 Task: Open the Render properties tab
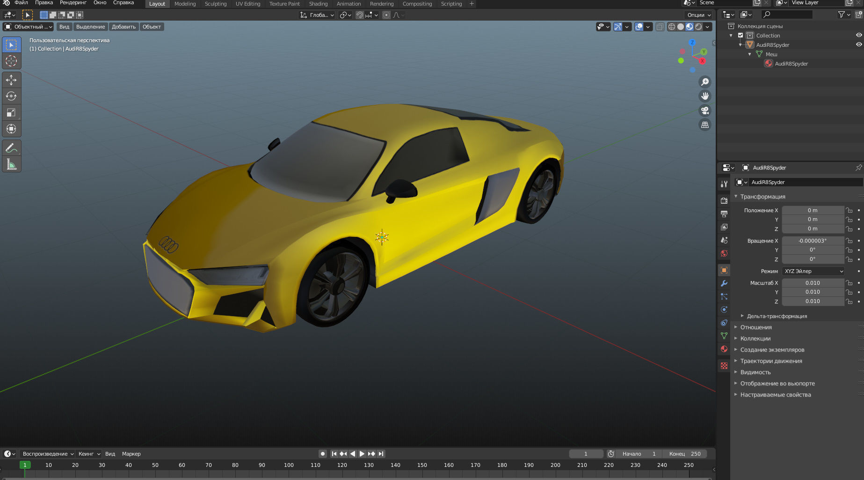(724, 200)
